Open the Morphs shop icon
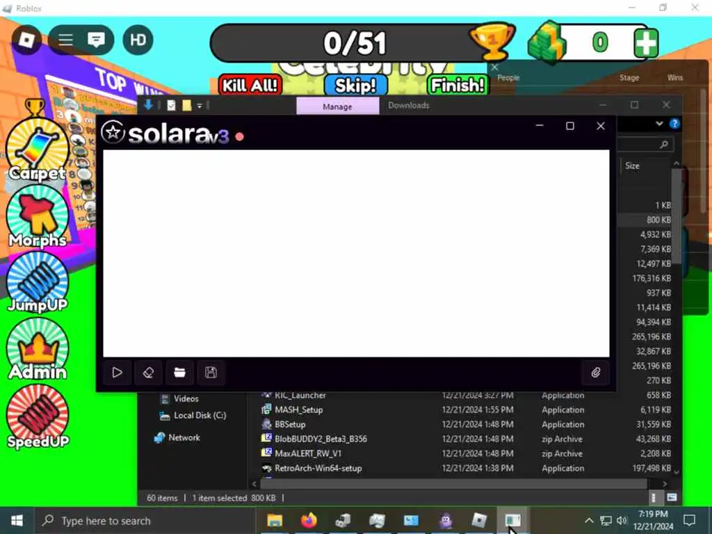This screenshot has width=712, height=534. click(38, 217)
